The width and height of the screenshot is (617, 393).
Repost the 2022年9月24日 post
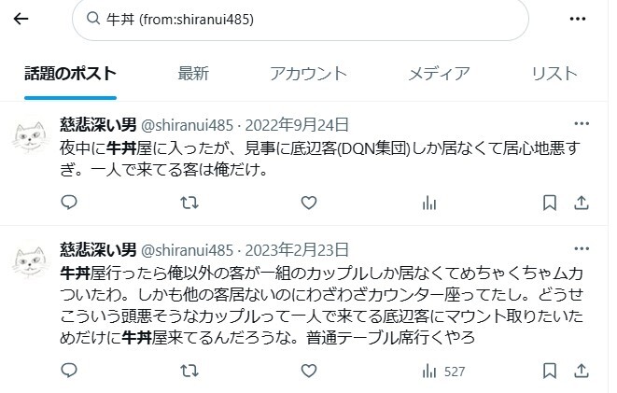pos(189,203)
